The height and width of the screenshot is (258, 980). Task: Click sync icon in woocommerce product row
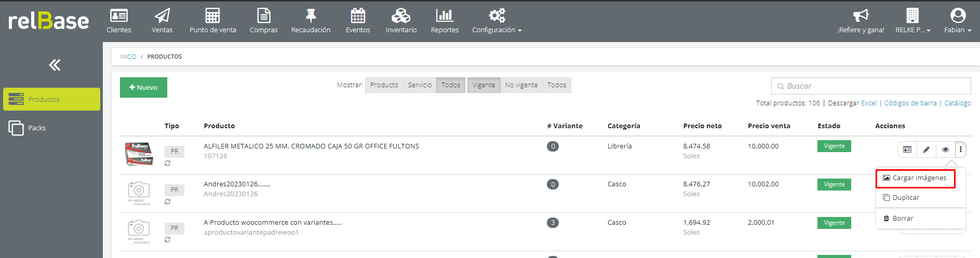[167, 239]
